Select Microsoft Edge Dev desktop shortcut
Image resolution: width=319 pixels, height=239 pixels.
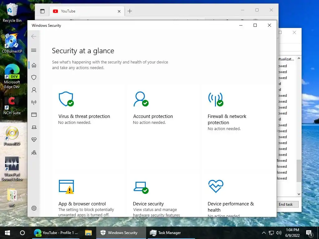tap(12, 77)
